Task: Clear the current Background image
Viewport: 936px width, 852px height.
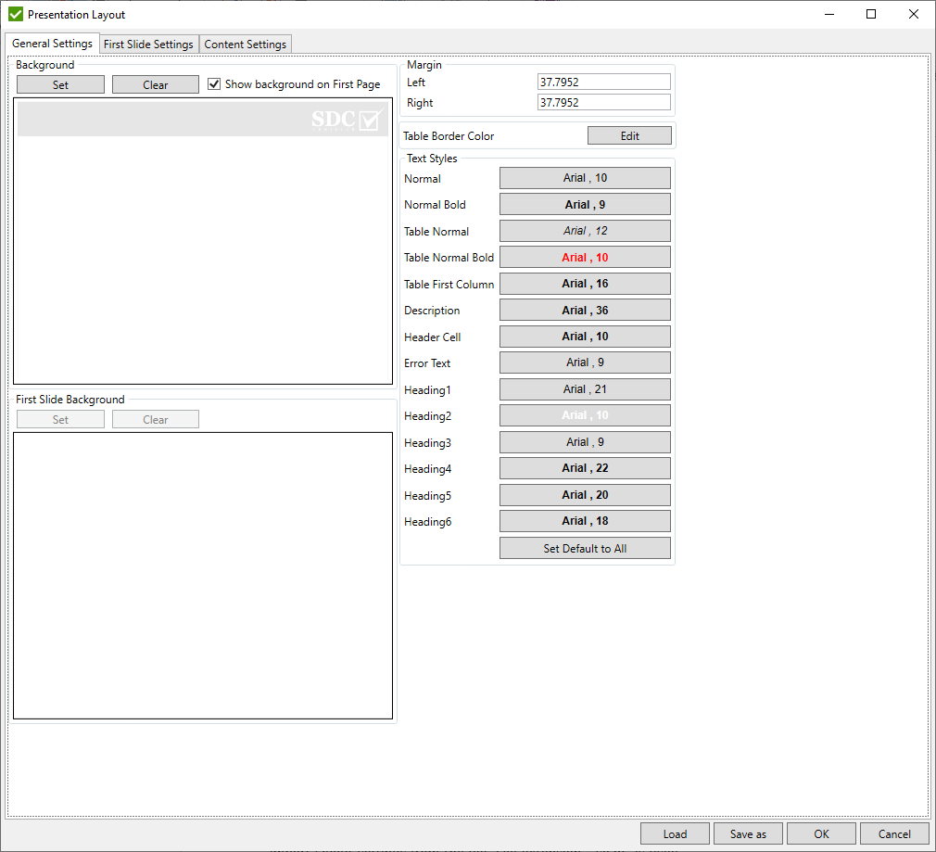Action: coord(155,83)
